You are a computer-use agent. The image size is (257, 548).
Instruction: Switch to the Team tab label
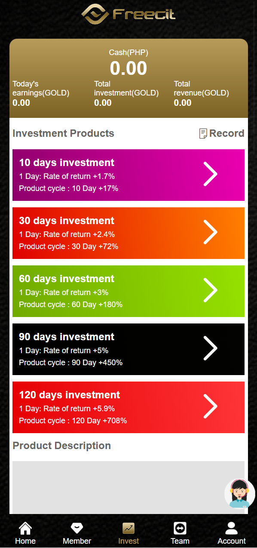(180, 541)
